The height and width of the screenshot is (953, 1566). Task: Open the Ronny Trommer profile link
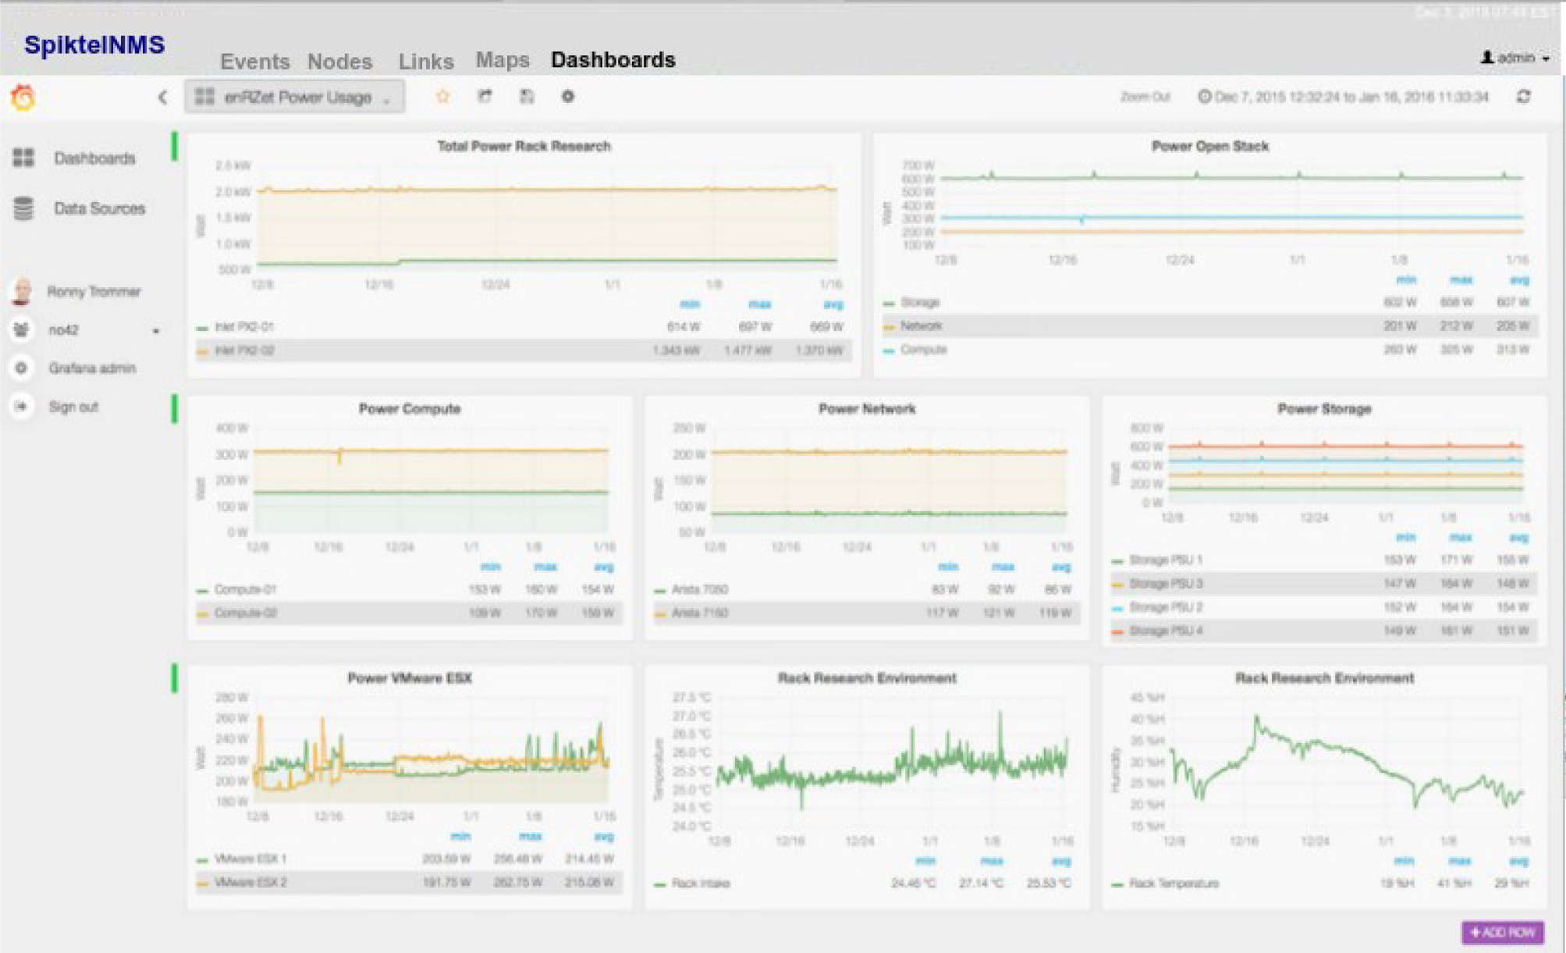[x=94, y=291]
